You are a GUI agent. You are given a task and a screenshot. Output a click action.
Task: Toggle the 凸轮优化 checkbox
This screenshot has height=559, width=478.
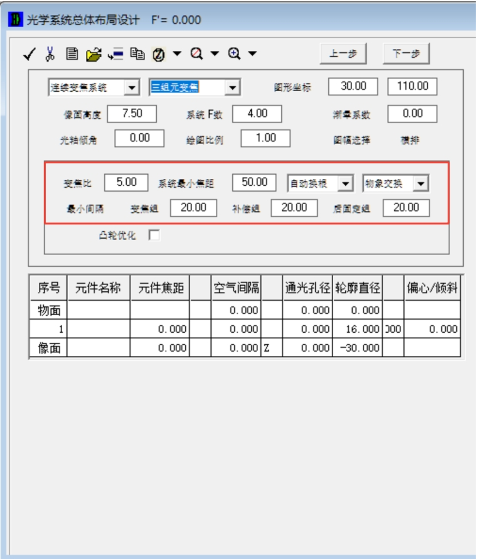(153, 235)
